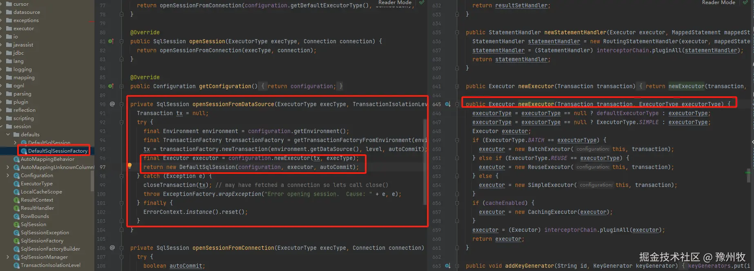This screenshot has height=271, width=754.
Task: Click the DefaultSqlSessionFactory class icon in the tree
Action: [24, 151]
